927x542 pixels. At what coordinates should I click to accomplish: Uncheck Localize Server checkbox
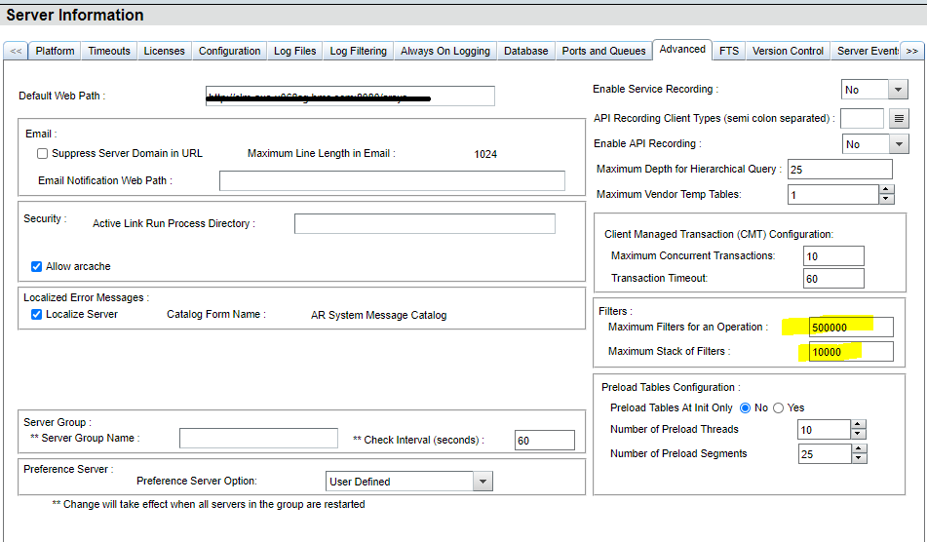pos(37,315)
